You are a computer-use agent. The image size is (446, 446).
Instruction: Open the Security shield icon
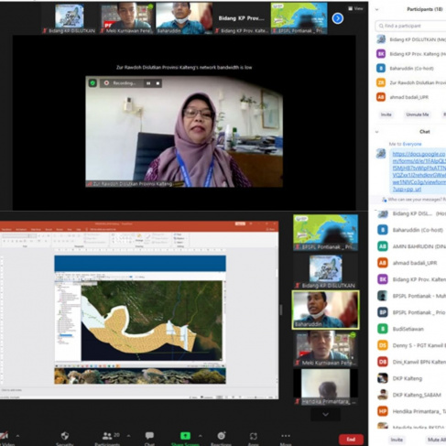coord(65,436)
